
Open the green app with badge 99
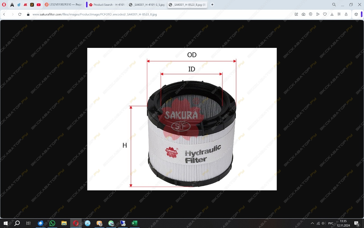111,223
